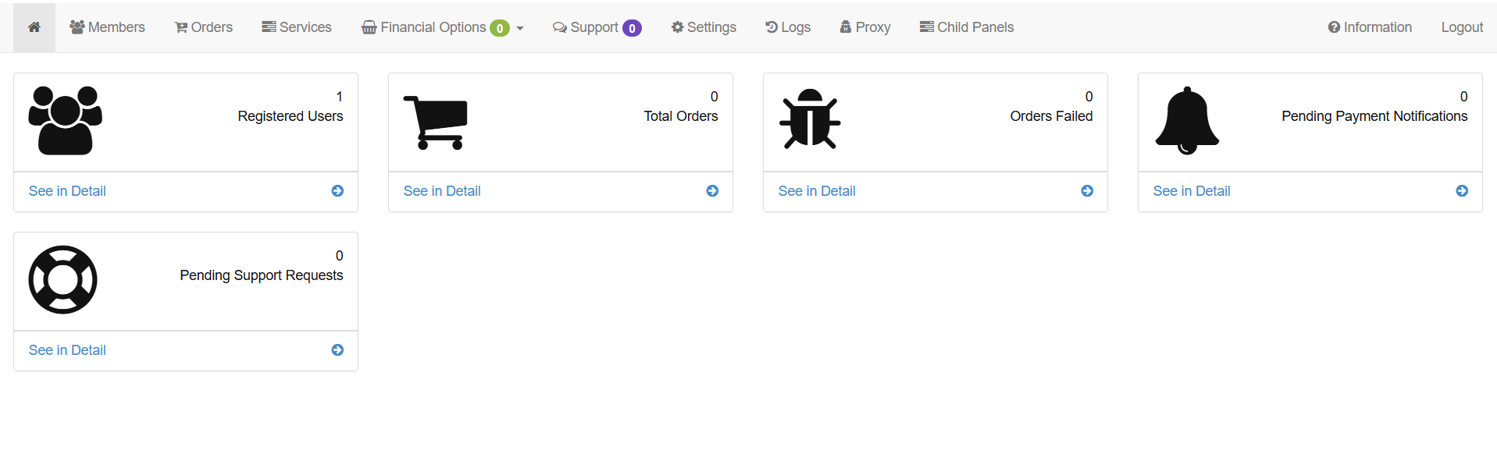The width and height of the screenshot is (1497, 454).
Task: Click arrow icon in Total Orders card
Action: pos(712,191)
